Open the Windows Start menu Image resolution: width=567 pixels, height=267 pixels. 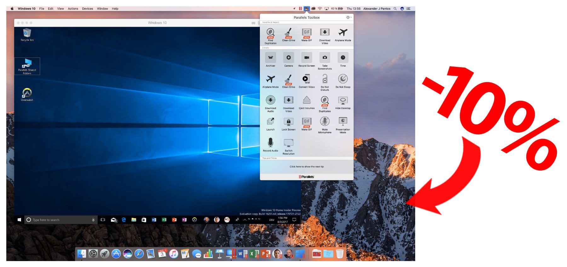click(x=19, y=220)
